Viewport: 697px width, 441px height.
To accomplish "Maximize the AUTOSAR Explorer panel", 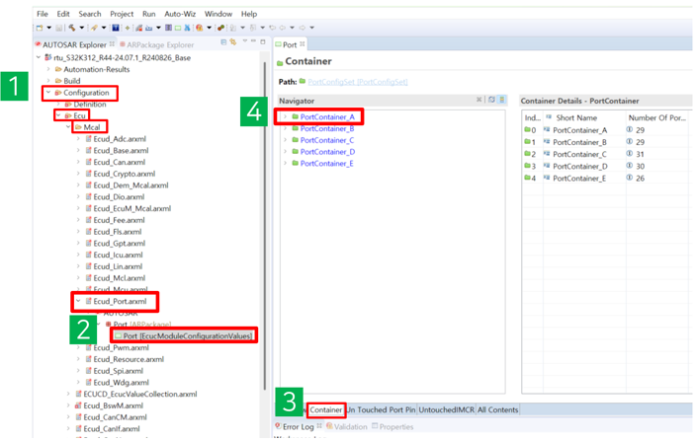I will (263, 41).
